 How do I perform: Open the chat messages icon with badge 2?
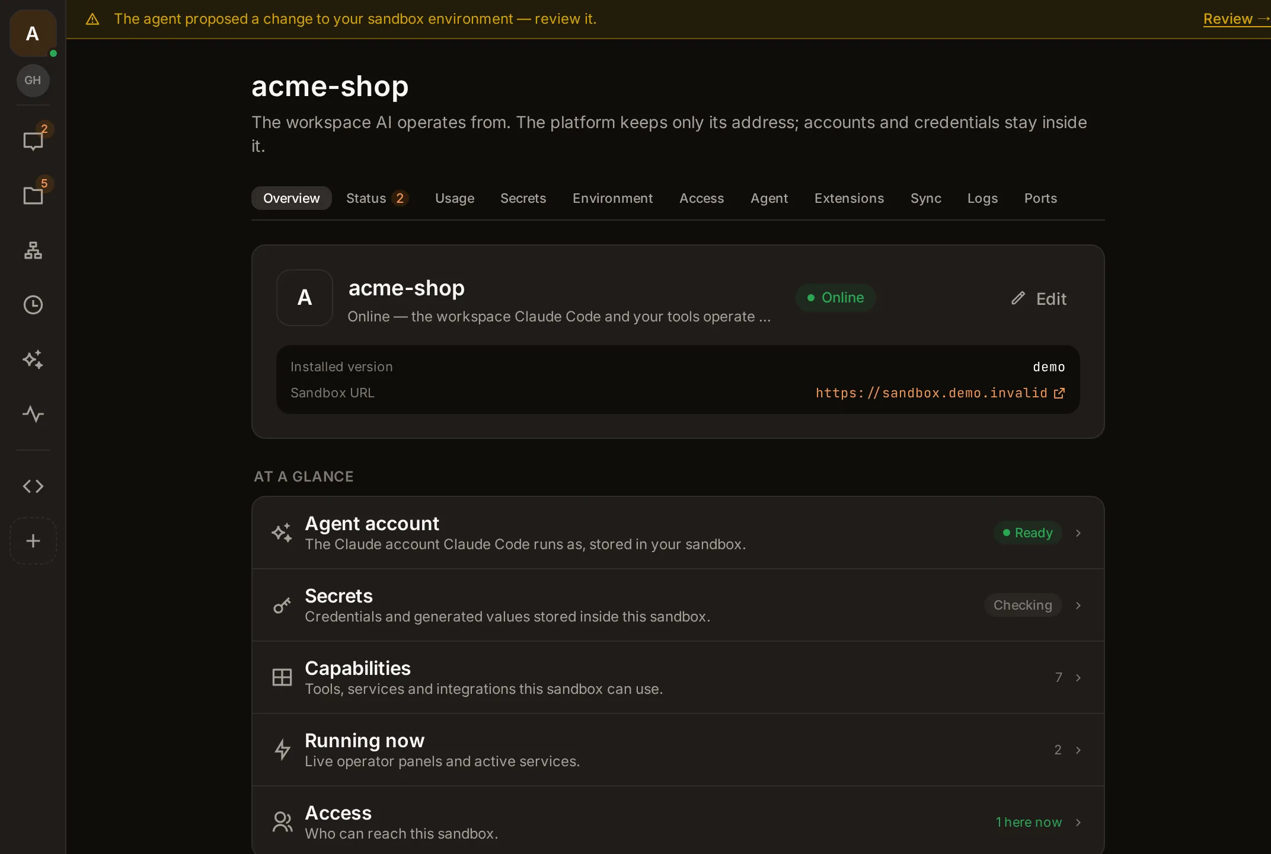(33, 141)
